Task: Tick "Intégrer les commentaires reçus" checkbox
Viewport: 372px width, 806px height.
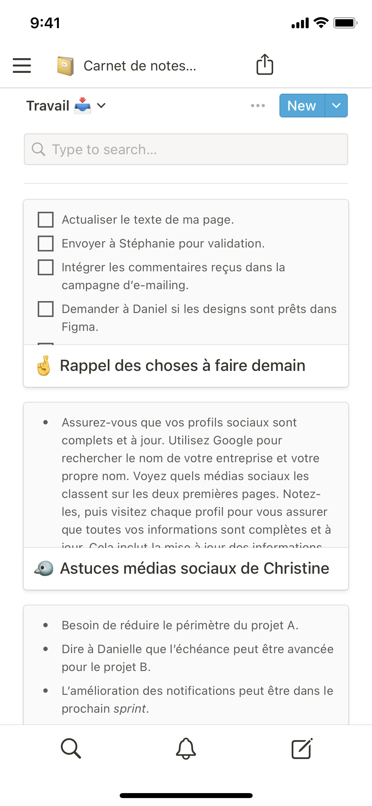Action: 46,267
